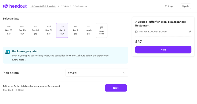Click the 2. Tickets breadcrumb step
The height and width of the screenshot is (104, 197).
(x=65, y=6)
